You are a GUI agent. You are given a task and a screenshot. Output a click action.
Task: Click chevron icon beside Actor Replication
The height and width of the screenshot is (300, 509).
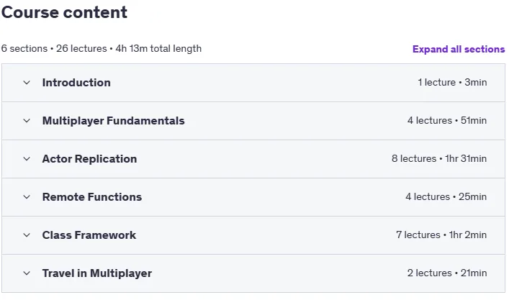click(27, 159)
